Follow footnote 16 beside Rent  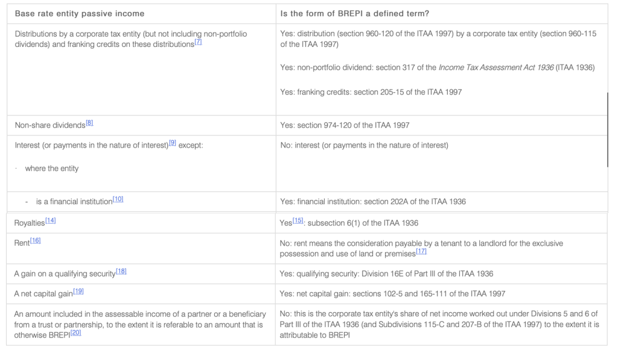click(x=36, y=241)
